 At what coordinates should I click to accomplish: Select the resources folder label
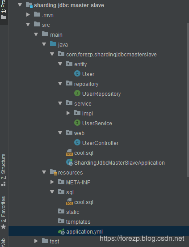[71, 173]
